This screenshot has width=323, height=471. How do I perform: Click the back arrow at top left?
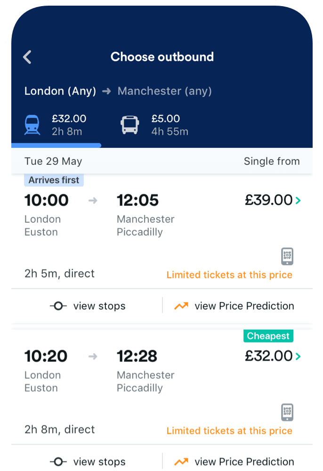[27, 57]
